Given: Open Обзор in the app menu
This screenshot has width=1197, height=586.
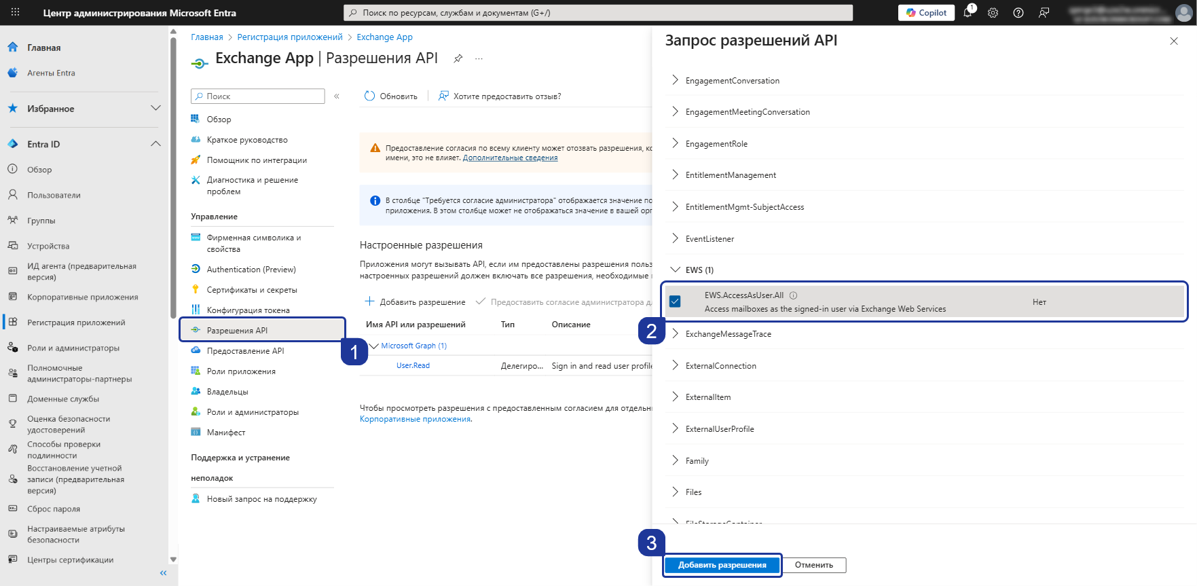Looking at the screenshot, I should pyautogui.click(x=219, y=120).
